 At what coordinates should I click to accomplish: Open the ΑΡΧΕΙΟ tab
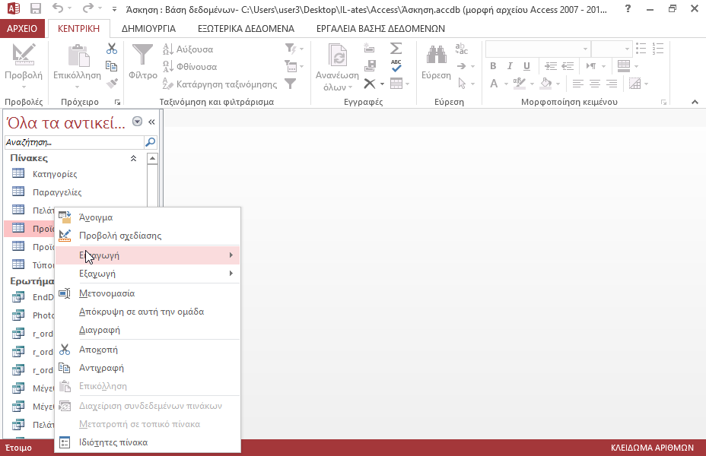pos(22,29)
